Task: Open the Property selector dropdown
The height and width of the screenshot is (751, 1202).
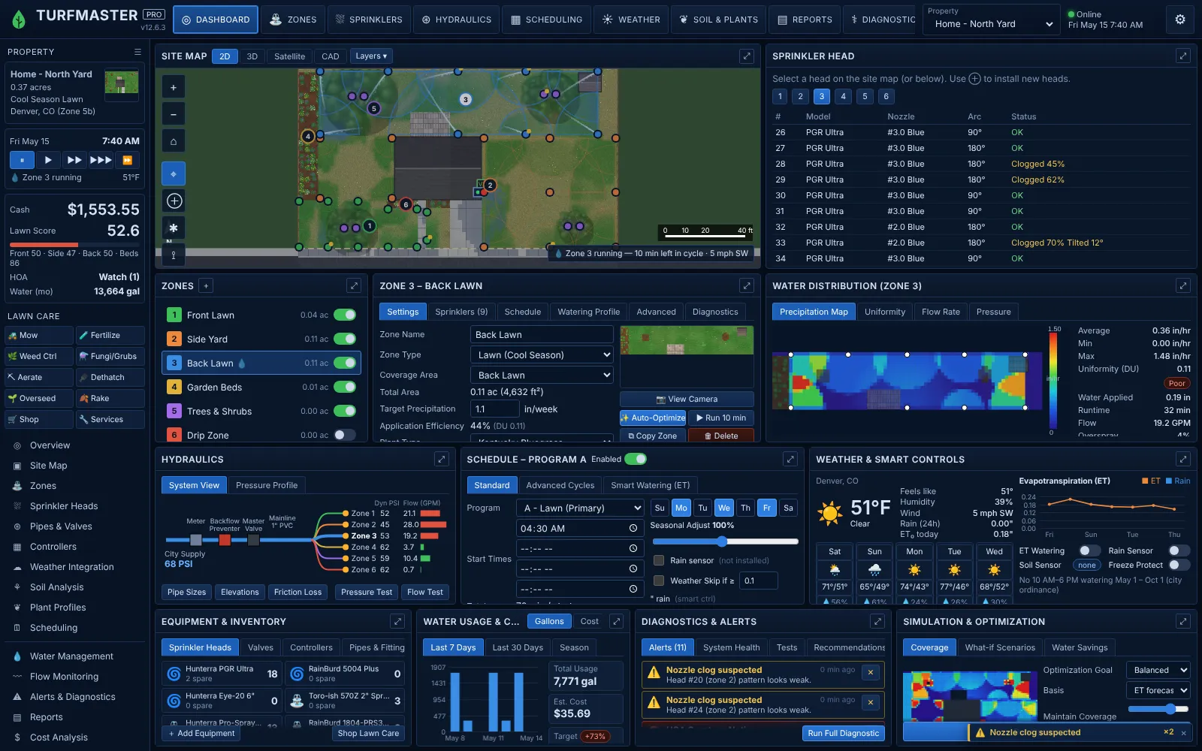Action: click(992, 24)
